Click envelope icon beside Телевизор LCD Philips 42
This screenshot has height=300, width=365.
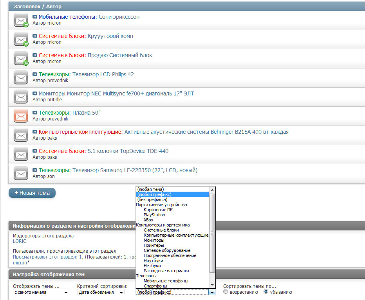click(21, 77)
